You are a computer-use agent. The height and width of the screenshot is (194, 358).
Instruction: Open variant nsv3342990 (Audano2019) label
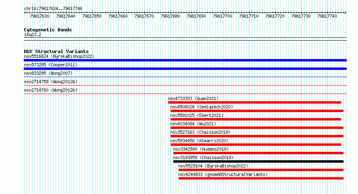point(201,149)
